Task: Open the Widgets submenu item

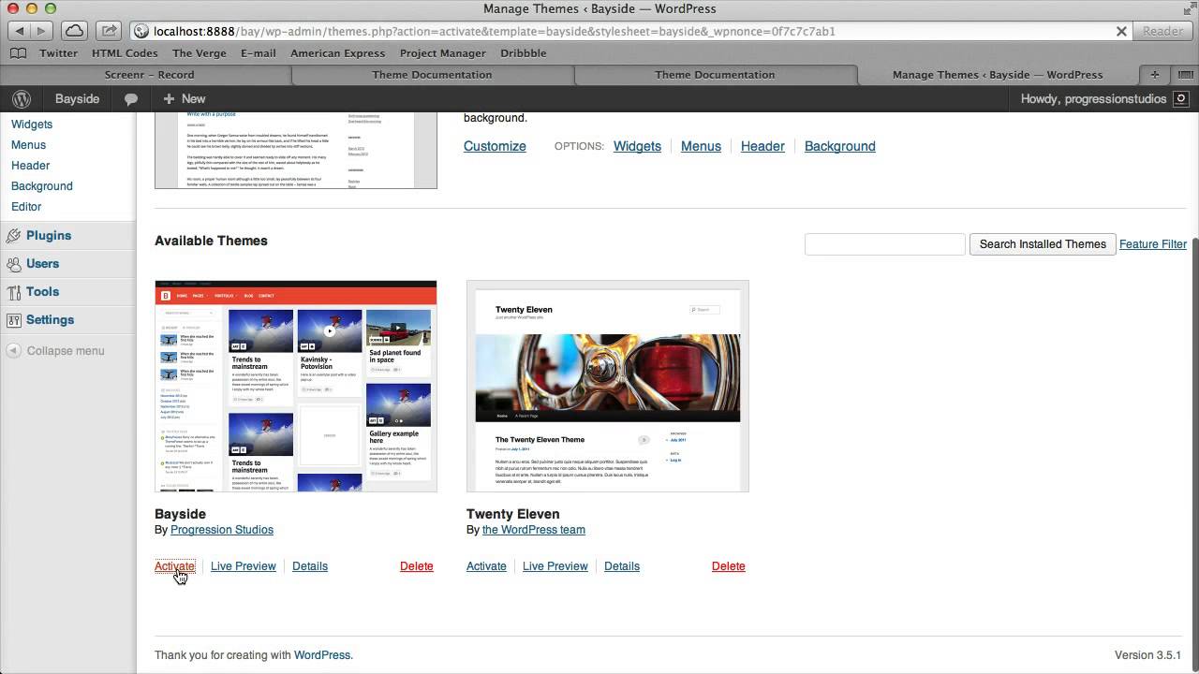Action: pos(32,125)
